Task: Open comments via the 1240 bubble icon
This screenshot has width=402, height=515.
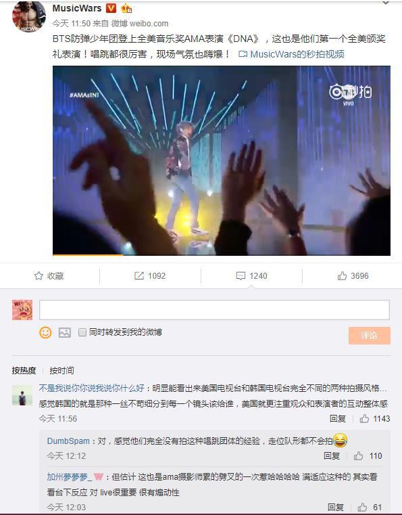Action: pos(251,276)
